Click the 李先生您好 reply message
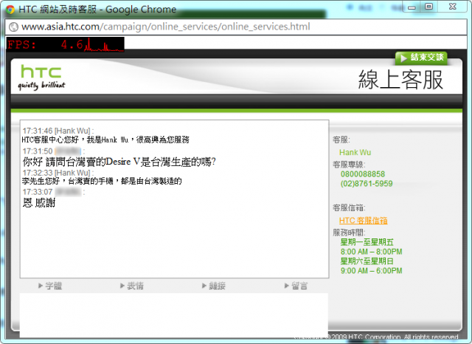Image resolution: width=472 pixels, height=344 pixels. tap(102, 181)
